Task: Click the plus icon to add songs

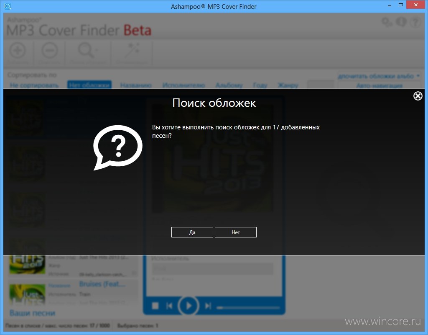Action: tap(18, 51)
